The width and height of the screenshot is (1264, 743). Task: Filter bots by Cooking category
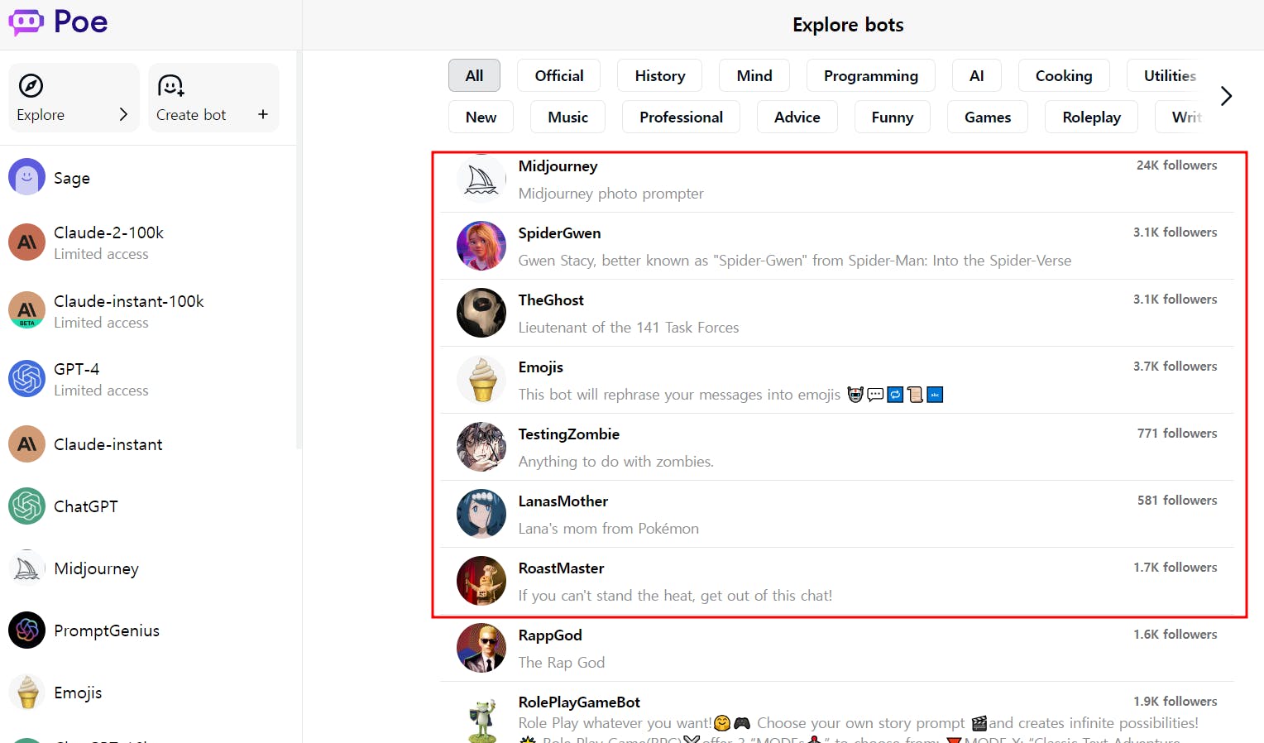coord(1064,75)
